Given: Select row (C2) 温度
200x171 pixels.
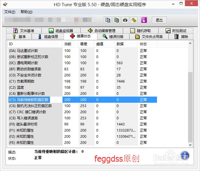Looking at the screenshot, I should [83, 88].
